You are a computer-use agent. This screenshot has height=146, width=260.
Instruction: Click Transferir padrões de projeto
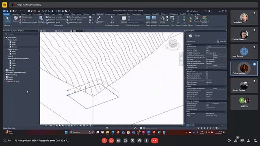click(77, 17)
